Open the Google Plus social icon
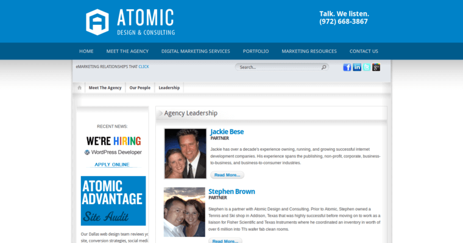The image size is (463, 243). tap(376, 67)
